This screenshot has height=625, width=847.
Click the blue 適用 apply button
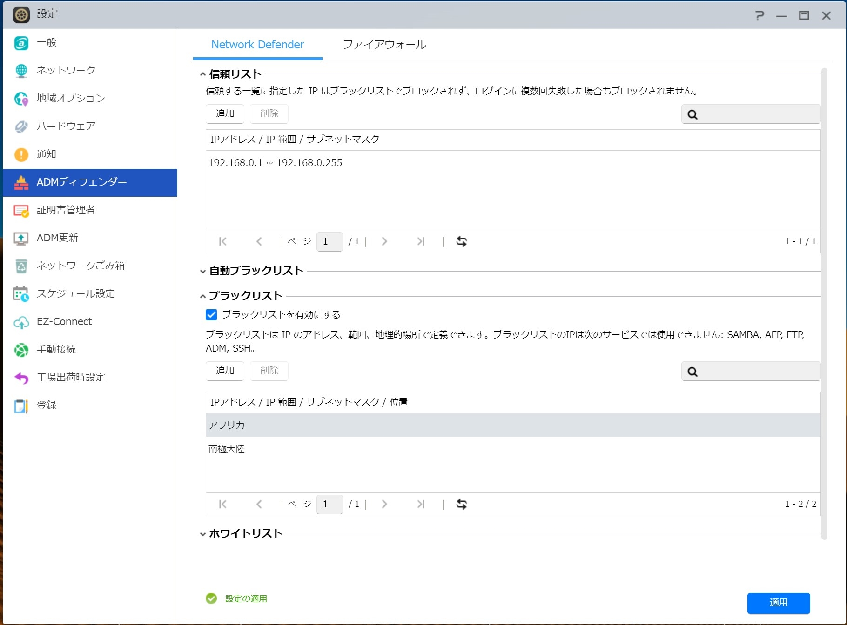[x=778, y=603]
